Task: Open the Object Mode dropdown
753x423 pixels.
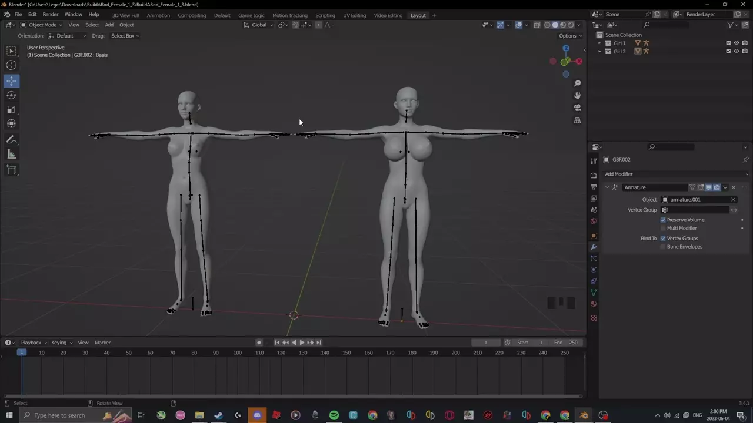Action: (x=42, y=25)
